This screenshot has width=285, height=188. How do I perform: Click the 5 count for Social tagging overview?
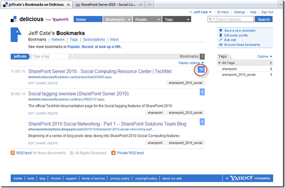point(202,92)
